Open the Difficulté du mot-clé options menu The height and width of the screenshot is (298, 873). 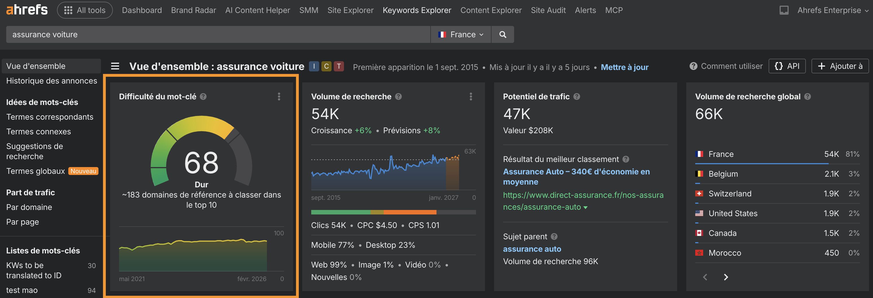[279, 96]
